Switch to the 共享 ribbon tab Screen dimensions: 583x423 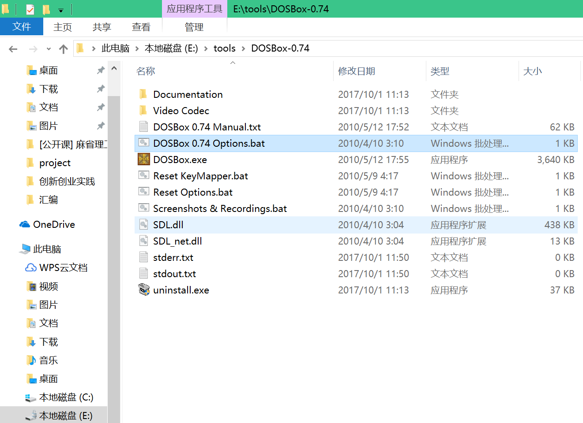pos(102,27)
